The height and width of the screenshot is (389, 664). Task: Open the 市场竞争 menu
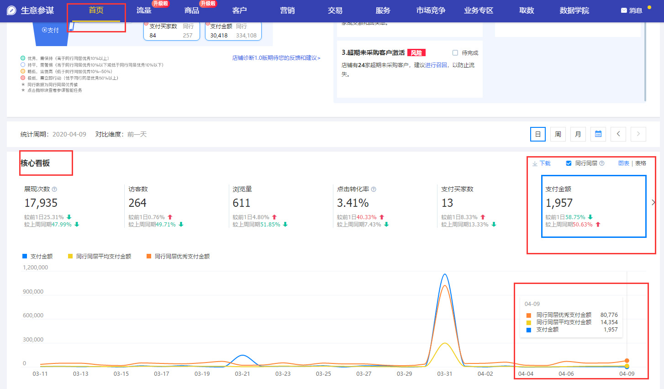pos(431,11)
